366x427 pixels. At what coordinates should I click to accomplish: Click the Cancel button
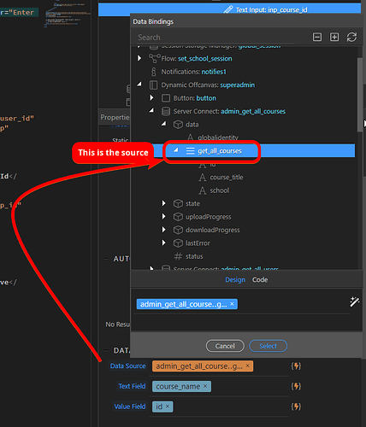click(x=225, y=346)
